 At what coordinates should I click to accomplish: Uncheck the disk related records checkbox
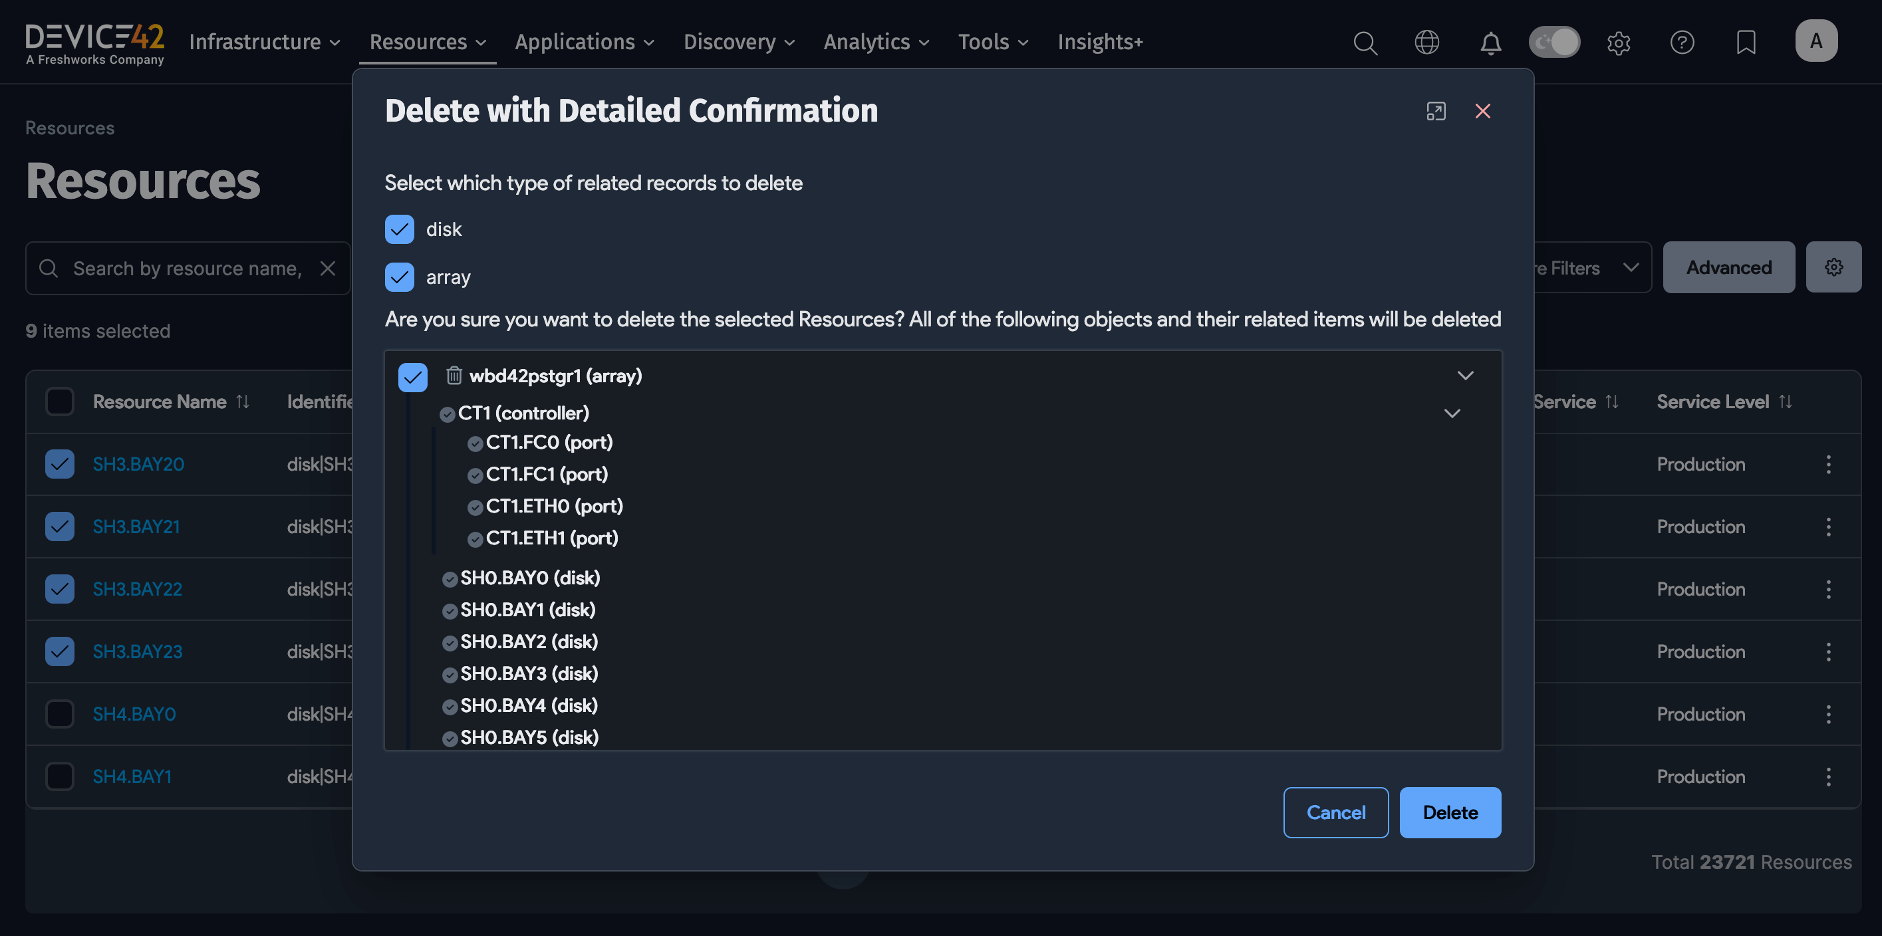click(x=399, y=229)
